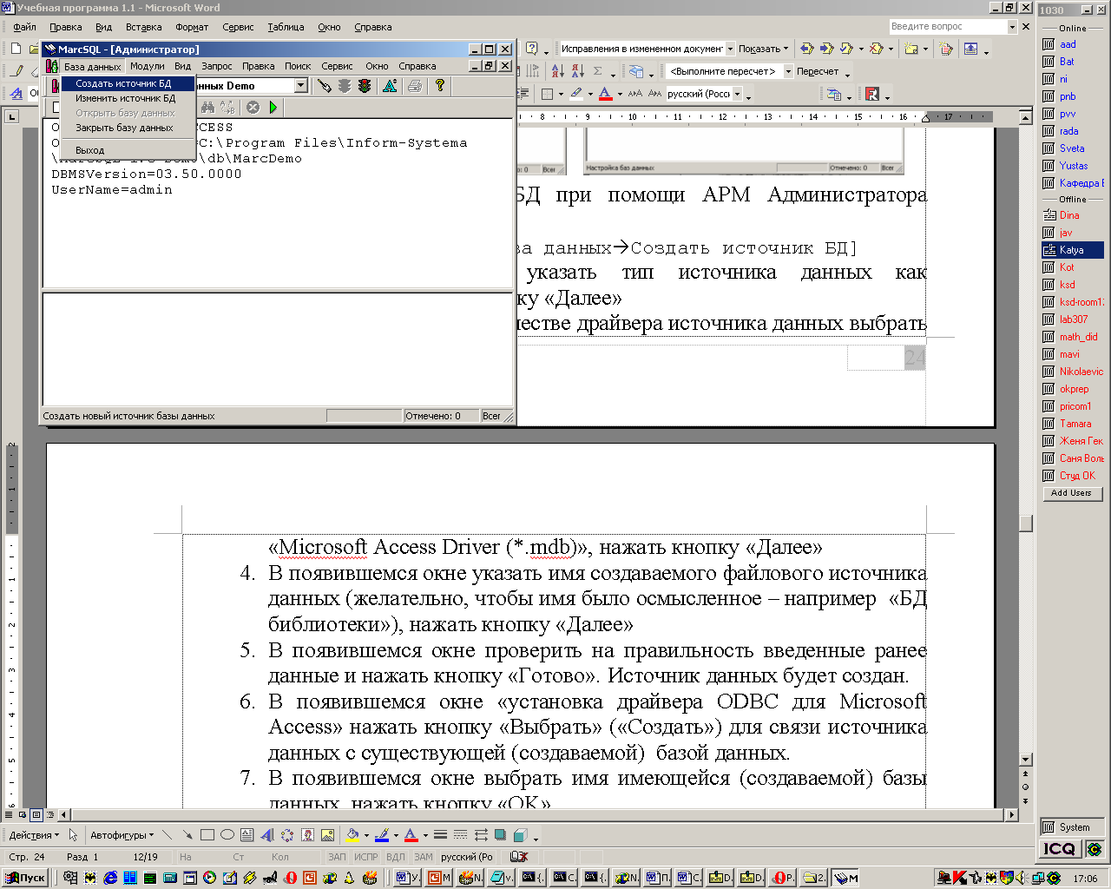Viewport: 1111px width, 889px height.
Task: Open the 'Действия' drawing menu
Action: (34, 835)
